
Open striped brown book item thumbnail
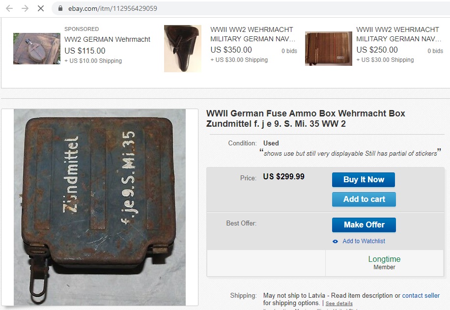click(328, 49)
